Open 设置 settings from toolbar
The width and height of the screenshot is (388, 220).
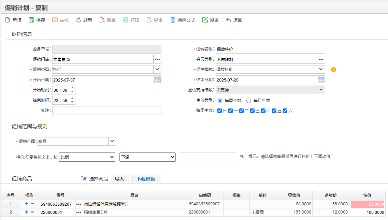(205, 20)
